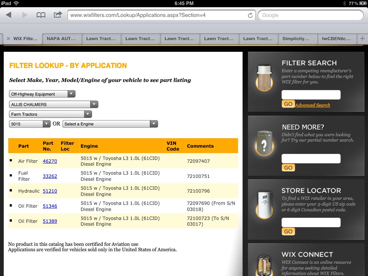Open part number 51389 link

[50, 221]
